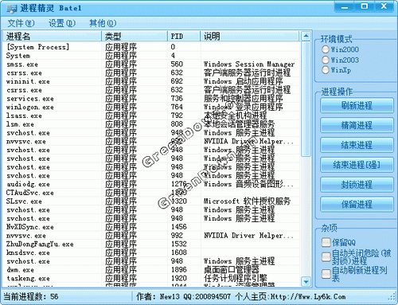Sort by the PID column header
This screenshot has height=305, width=398.
click(x=184, y=36)
